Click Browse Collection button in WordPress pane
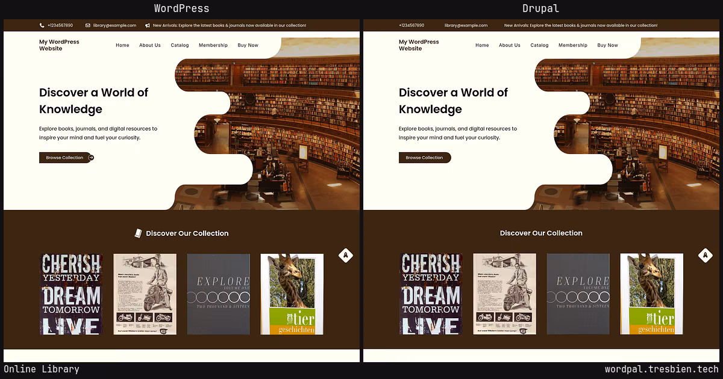 click(x=66, y=158)
